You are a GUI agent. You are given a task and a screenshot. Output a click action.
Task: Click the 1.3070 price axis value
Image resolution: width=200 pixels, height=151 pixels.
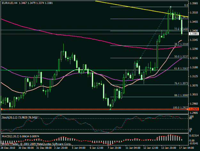coord(194,85)
